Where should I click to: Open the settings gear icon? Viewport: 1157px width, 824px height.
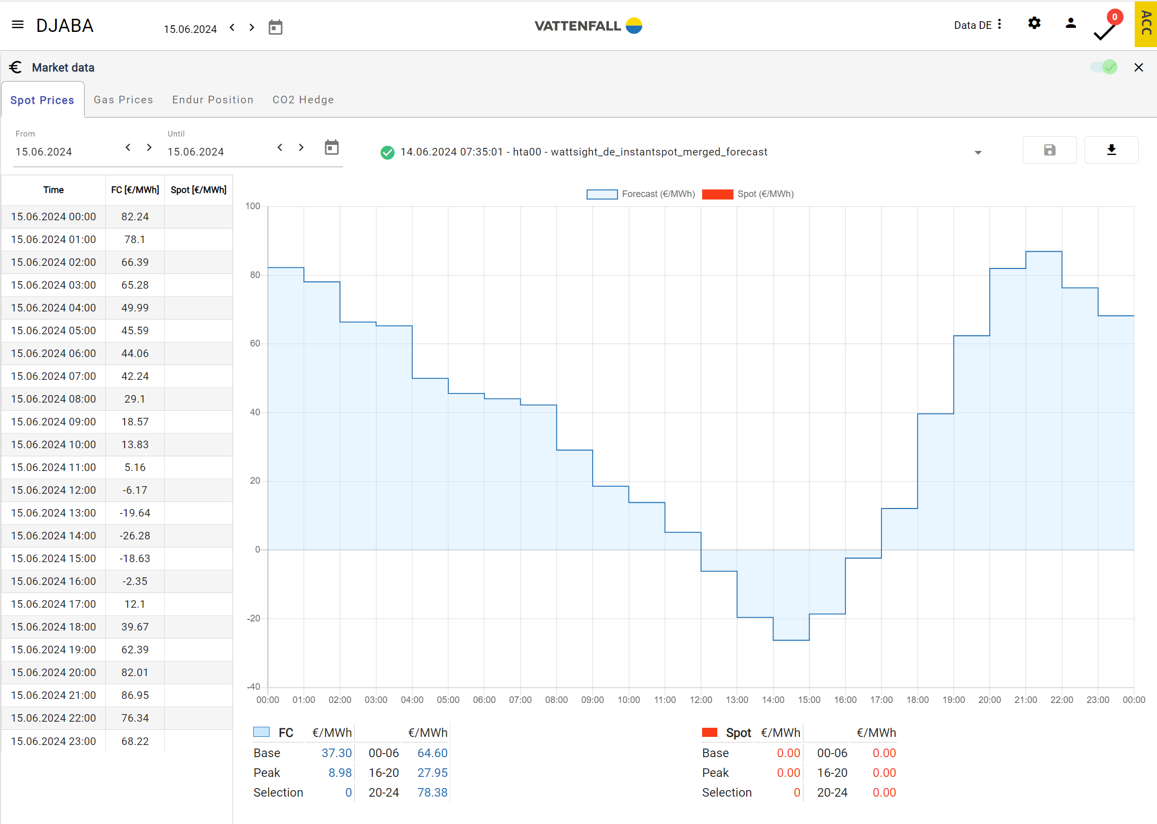click(1034, 23)
